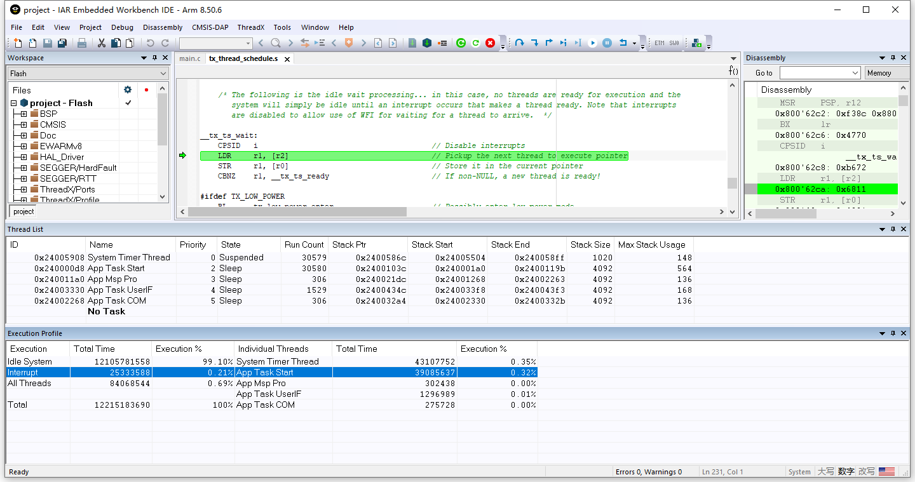Expand the CMSIS folder node
Screen dimensions: 915x482
click(x=24, y=124)
